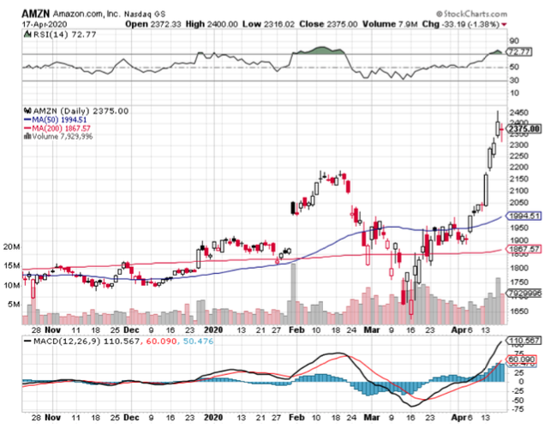This screenshot has width=545, height=434.
Task: Click the 15M volume axis label
Action: tap(11, 266)
